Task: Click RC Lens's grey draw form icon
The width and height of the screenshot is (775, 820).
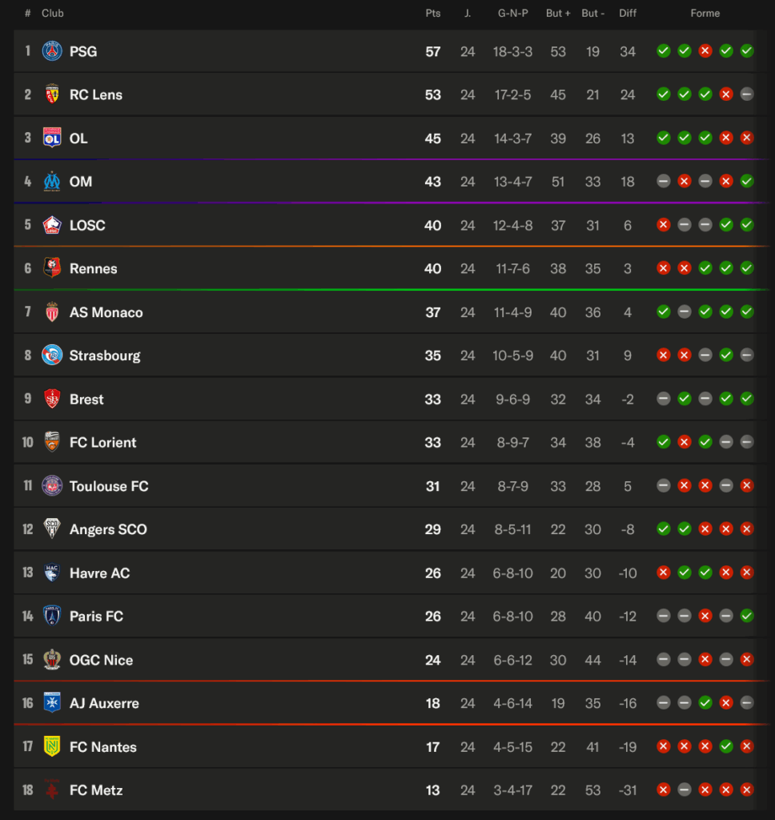Action: 747,94
